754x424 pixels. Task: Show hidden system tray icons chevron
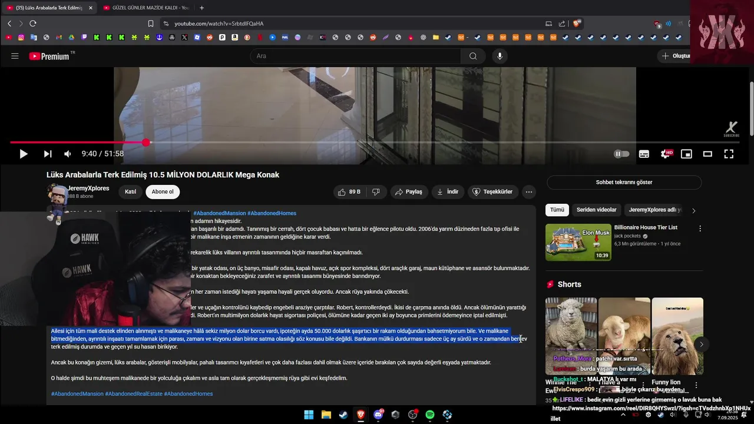coord(623,415)
